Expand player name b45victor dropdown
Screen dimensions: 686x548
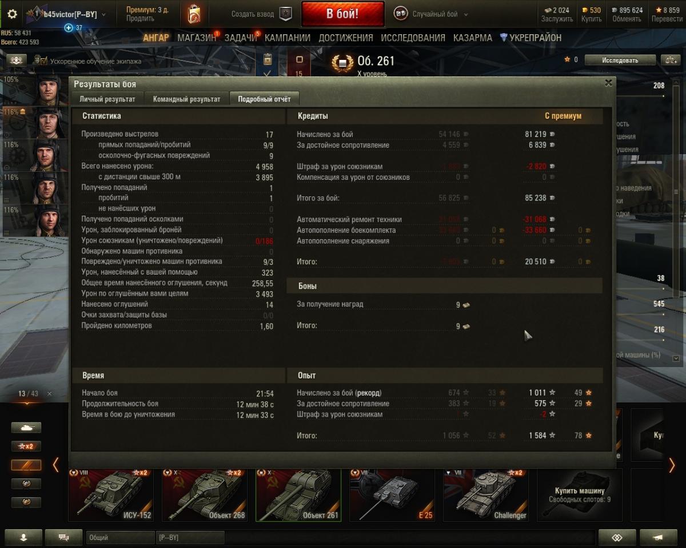pyautogui.click(x=103, y=14)
